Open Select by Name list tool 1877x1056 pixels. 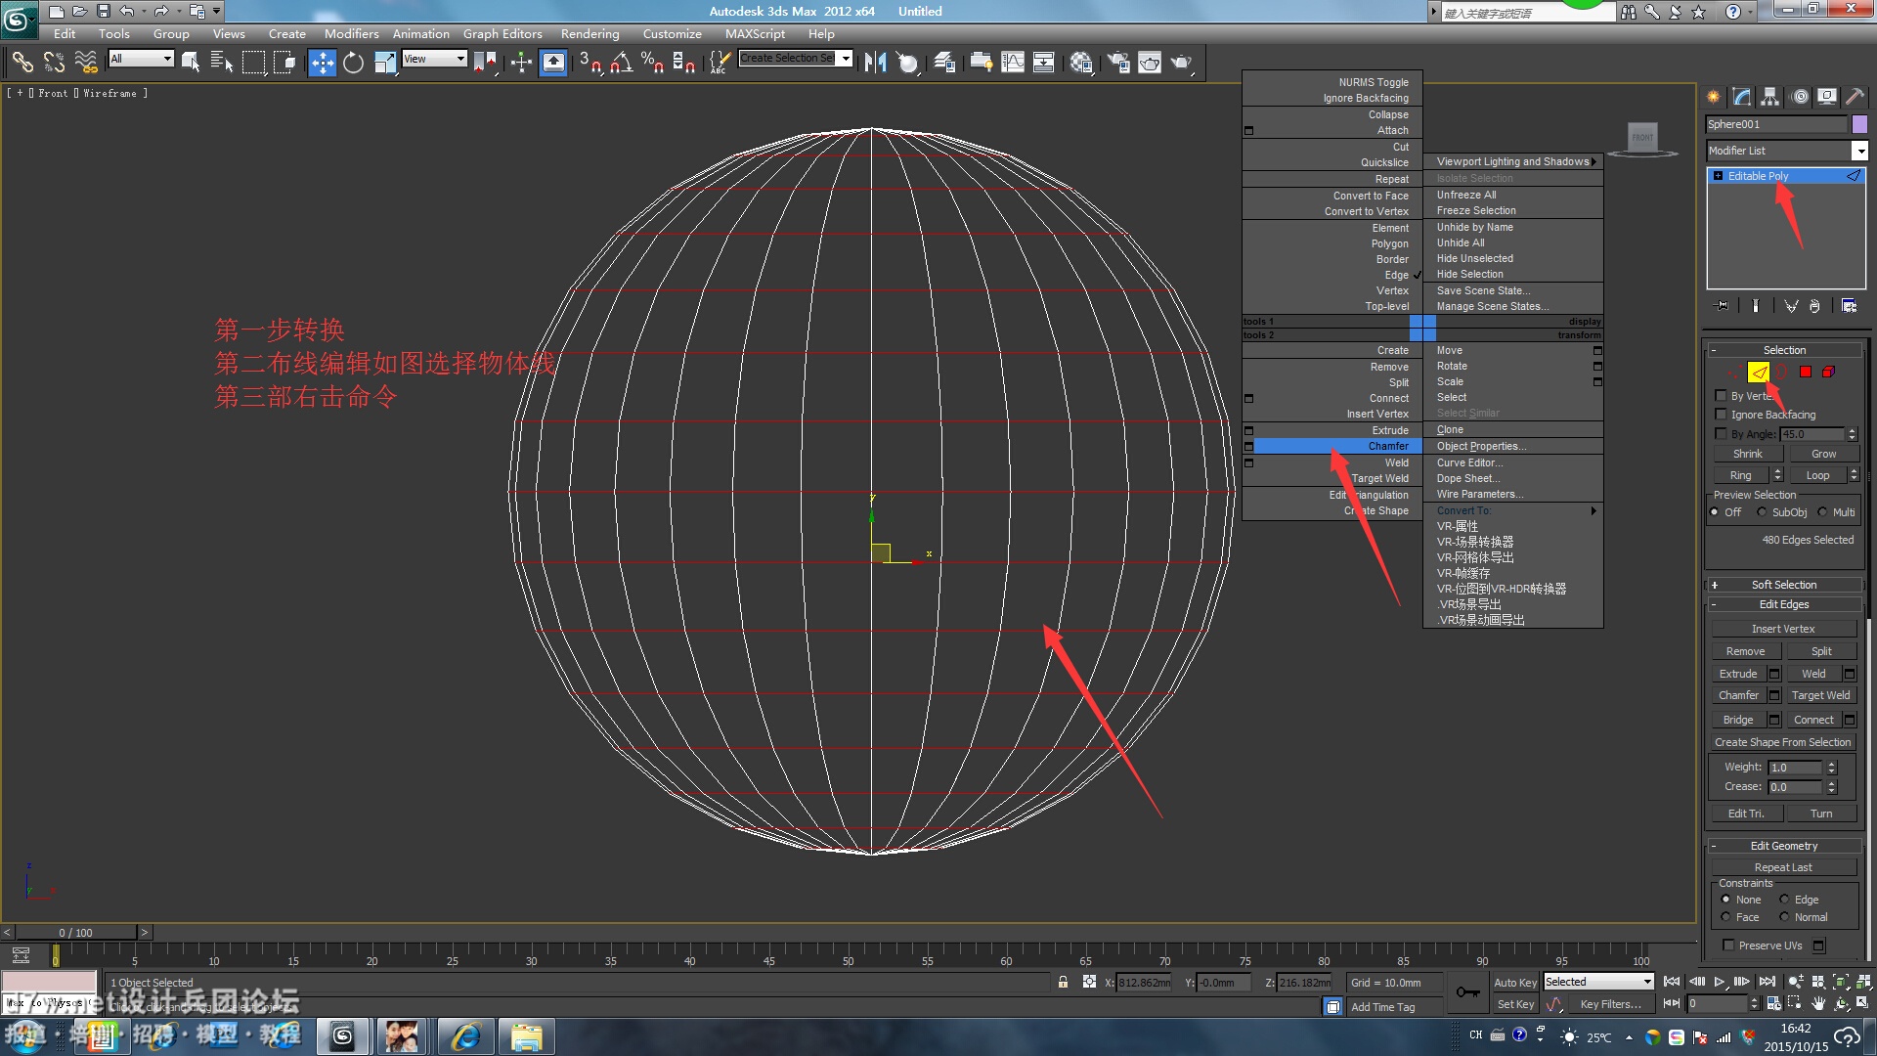pyautogui.click(x=222, y=63)
